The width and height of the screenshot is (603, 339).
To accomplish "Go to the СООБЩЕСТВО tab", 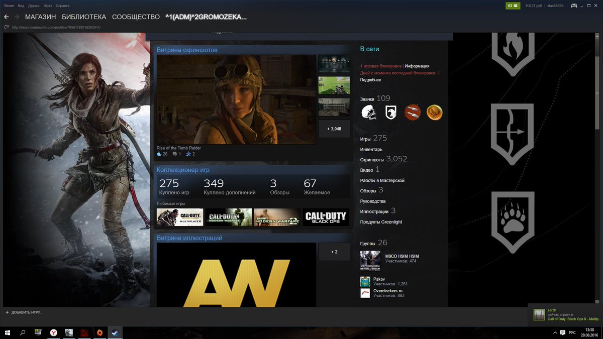I will (136, 17).
